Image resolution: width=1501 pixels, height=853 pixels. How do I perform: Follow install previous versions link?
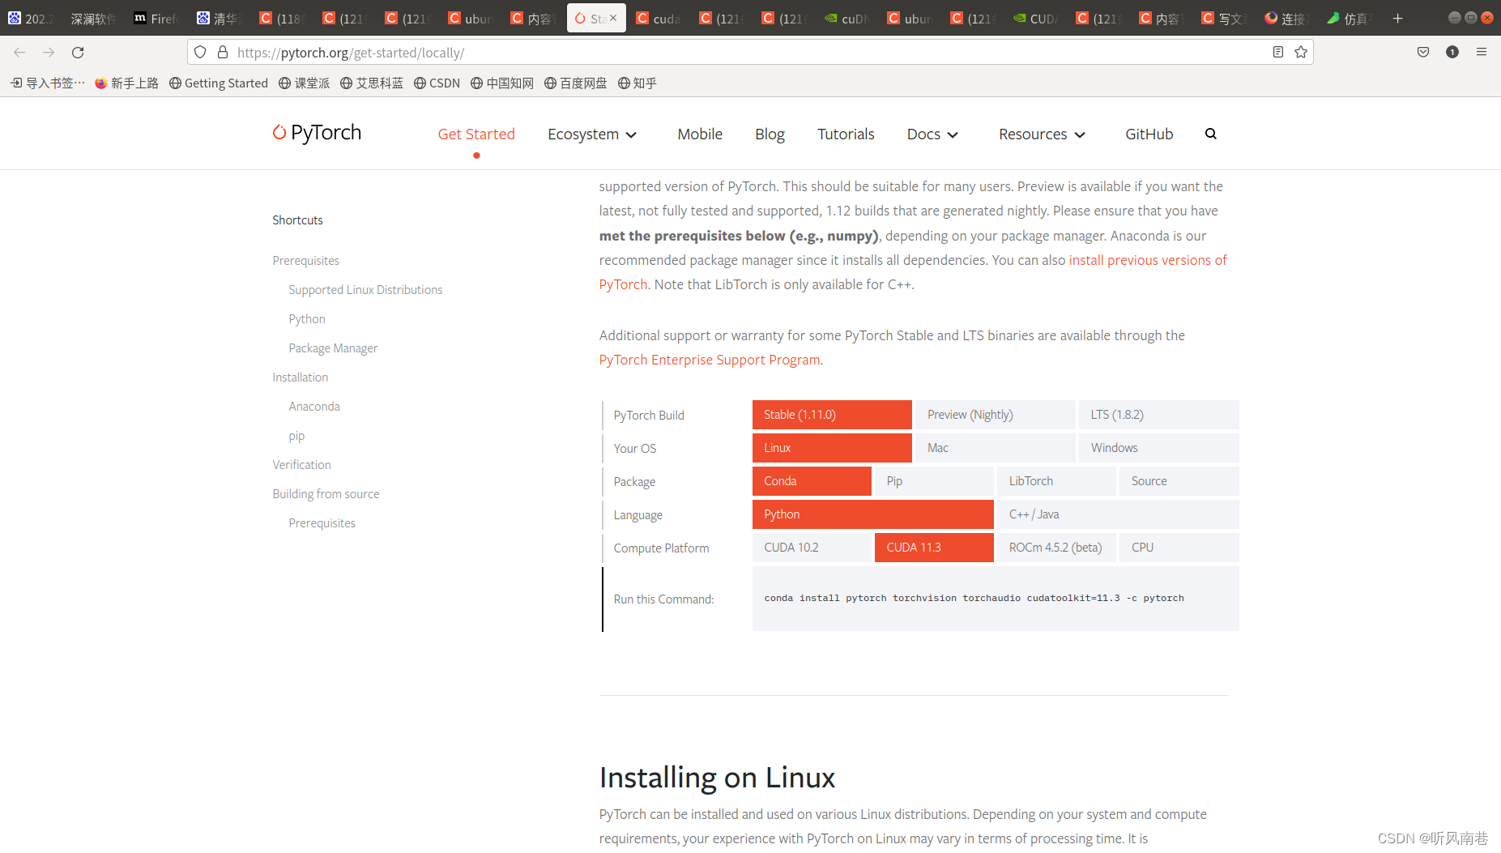point(1148,260)
